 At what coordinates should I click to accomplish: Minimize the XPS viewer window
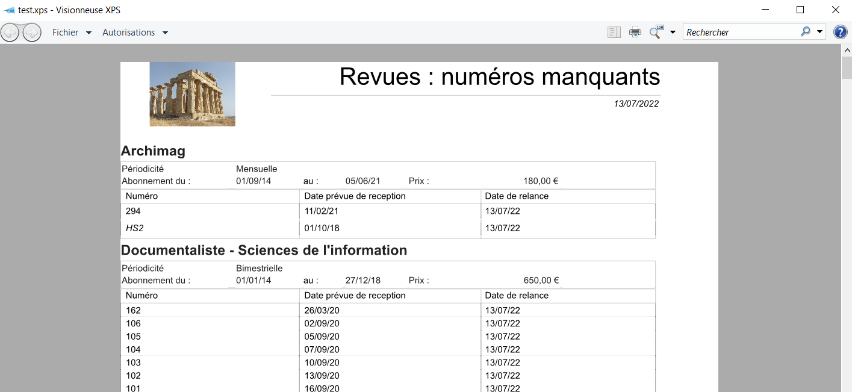tap(765, 10)
